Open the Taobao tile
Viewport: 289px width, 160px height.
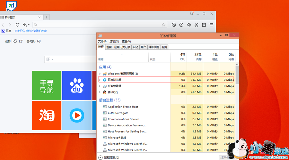(x=47, y=116)
